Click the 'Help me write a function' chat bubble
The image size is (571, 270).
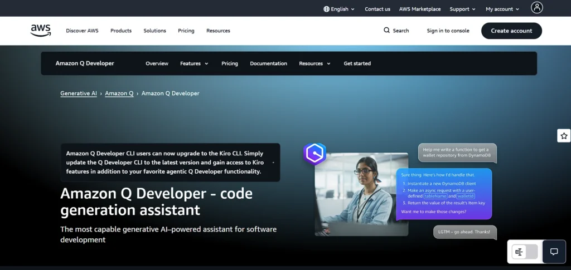click(457, 153)
